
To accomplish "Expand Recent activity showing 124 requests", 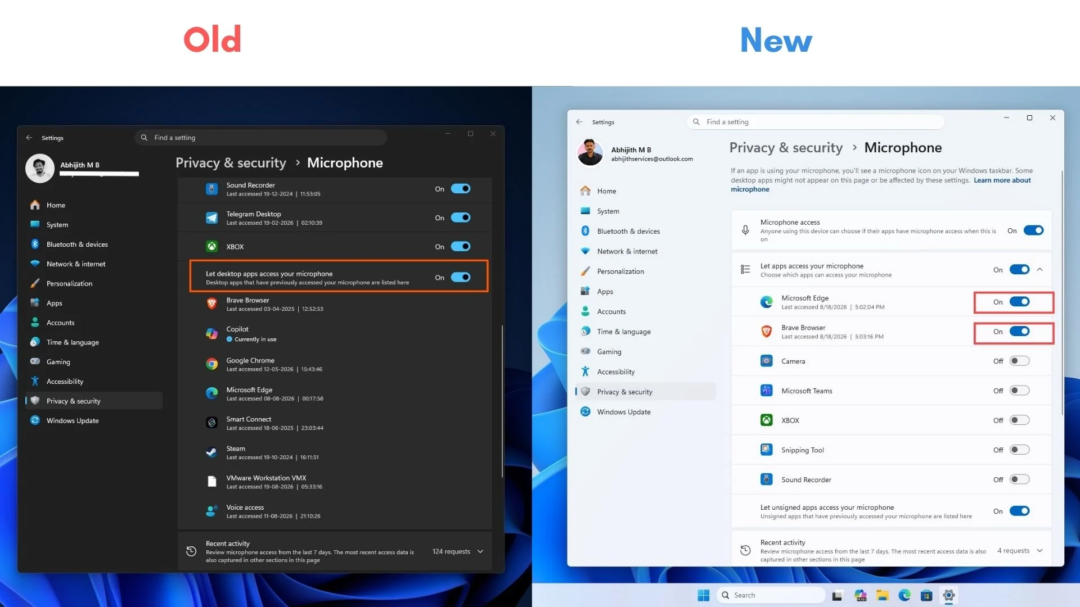I will (480, 552).
